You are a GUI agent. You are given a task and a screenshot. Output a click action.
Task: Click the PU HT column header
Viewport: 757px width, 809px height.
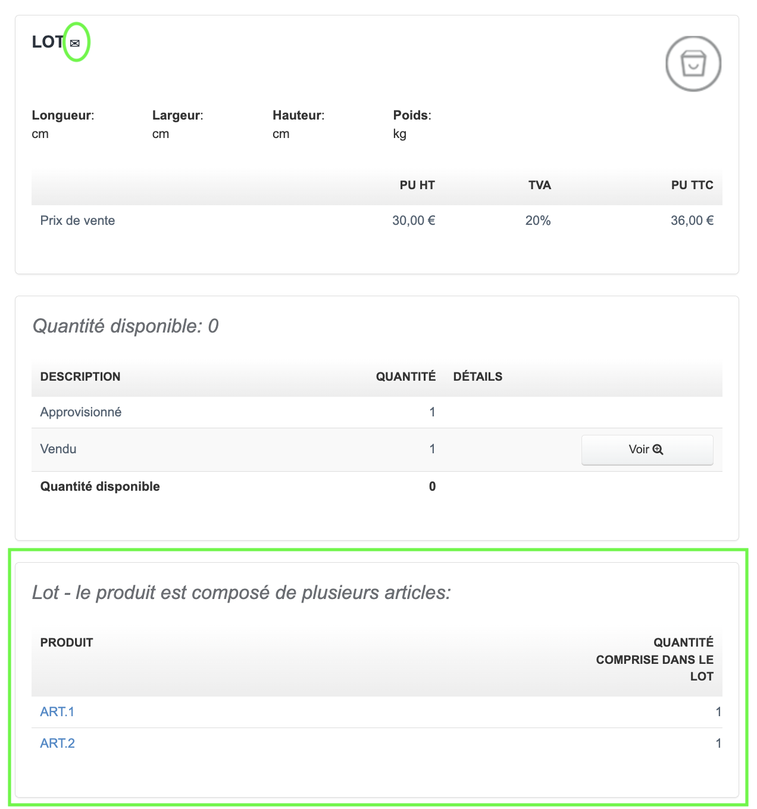click(417, 185)
